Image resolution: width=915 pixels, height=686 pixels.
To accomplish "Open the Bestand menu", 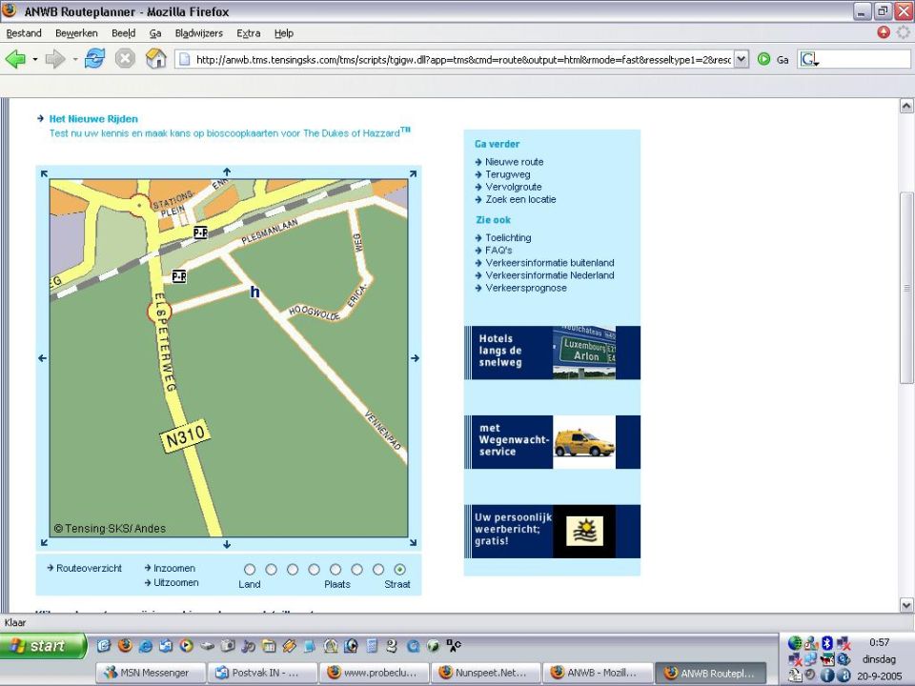I will pos(24,33).
